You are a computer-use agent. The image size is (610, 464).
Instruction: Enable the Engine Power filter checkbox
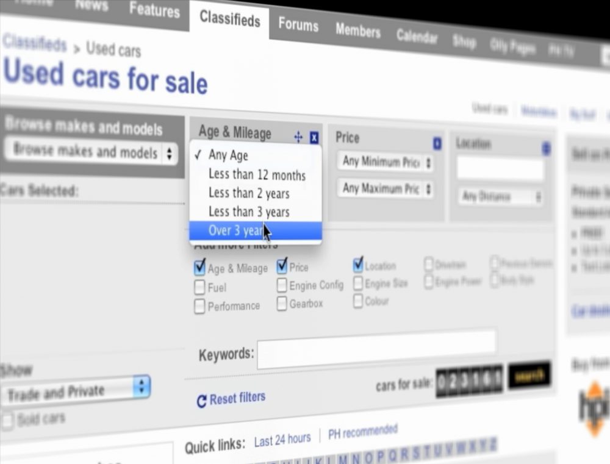click(x=429, y=282)
